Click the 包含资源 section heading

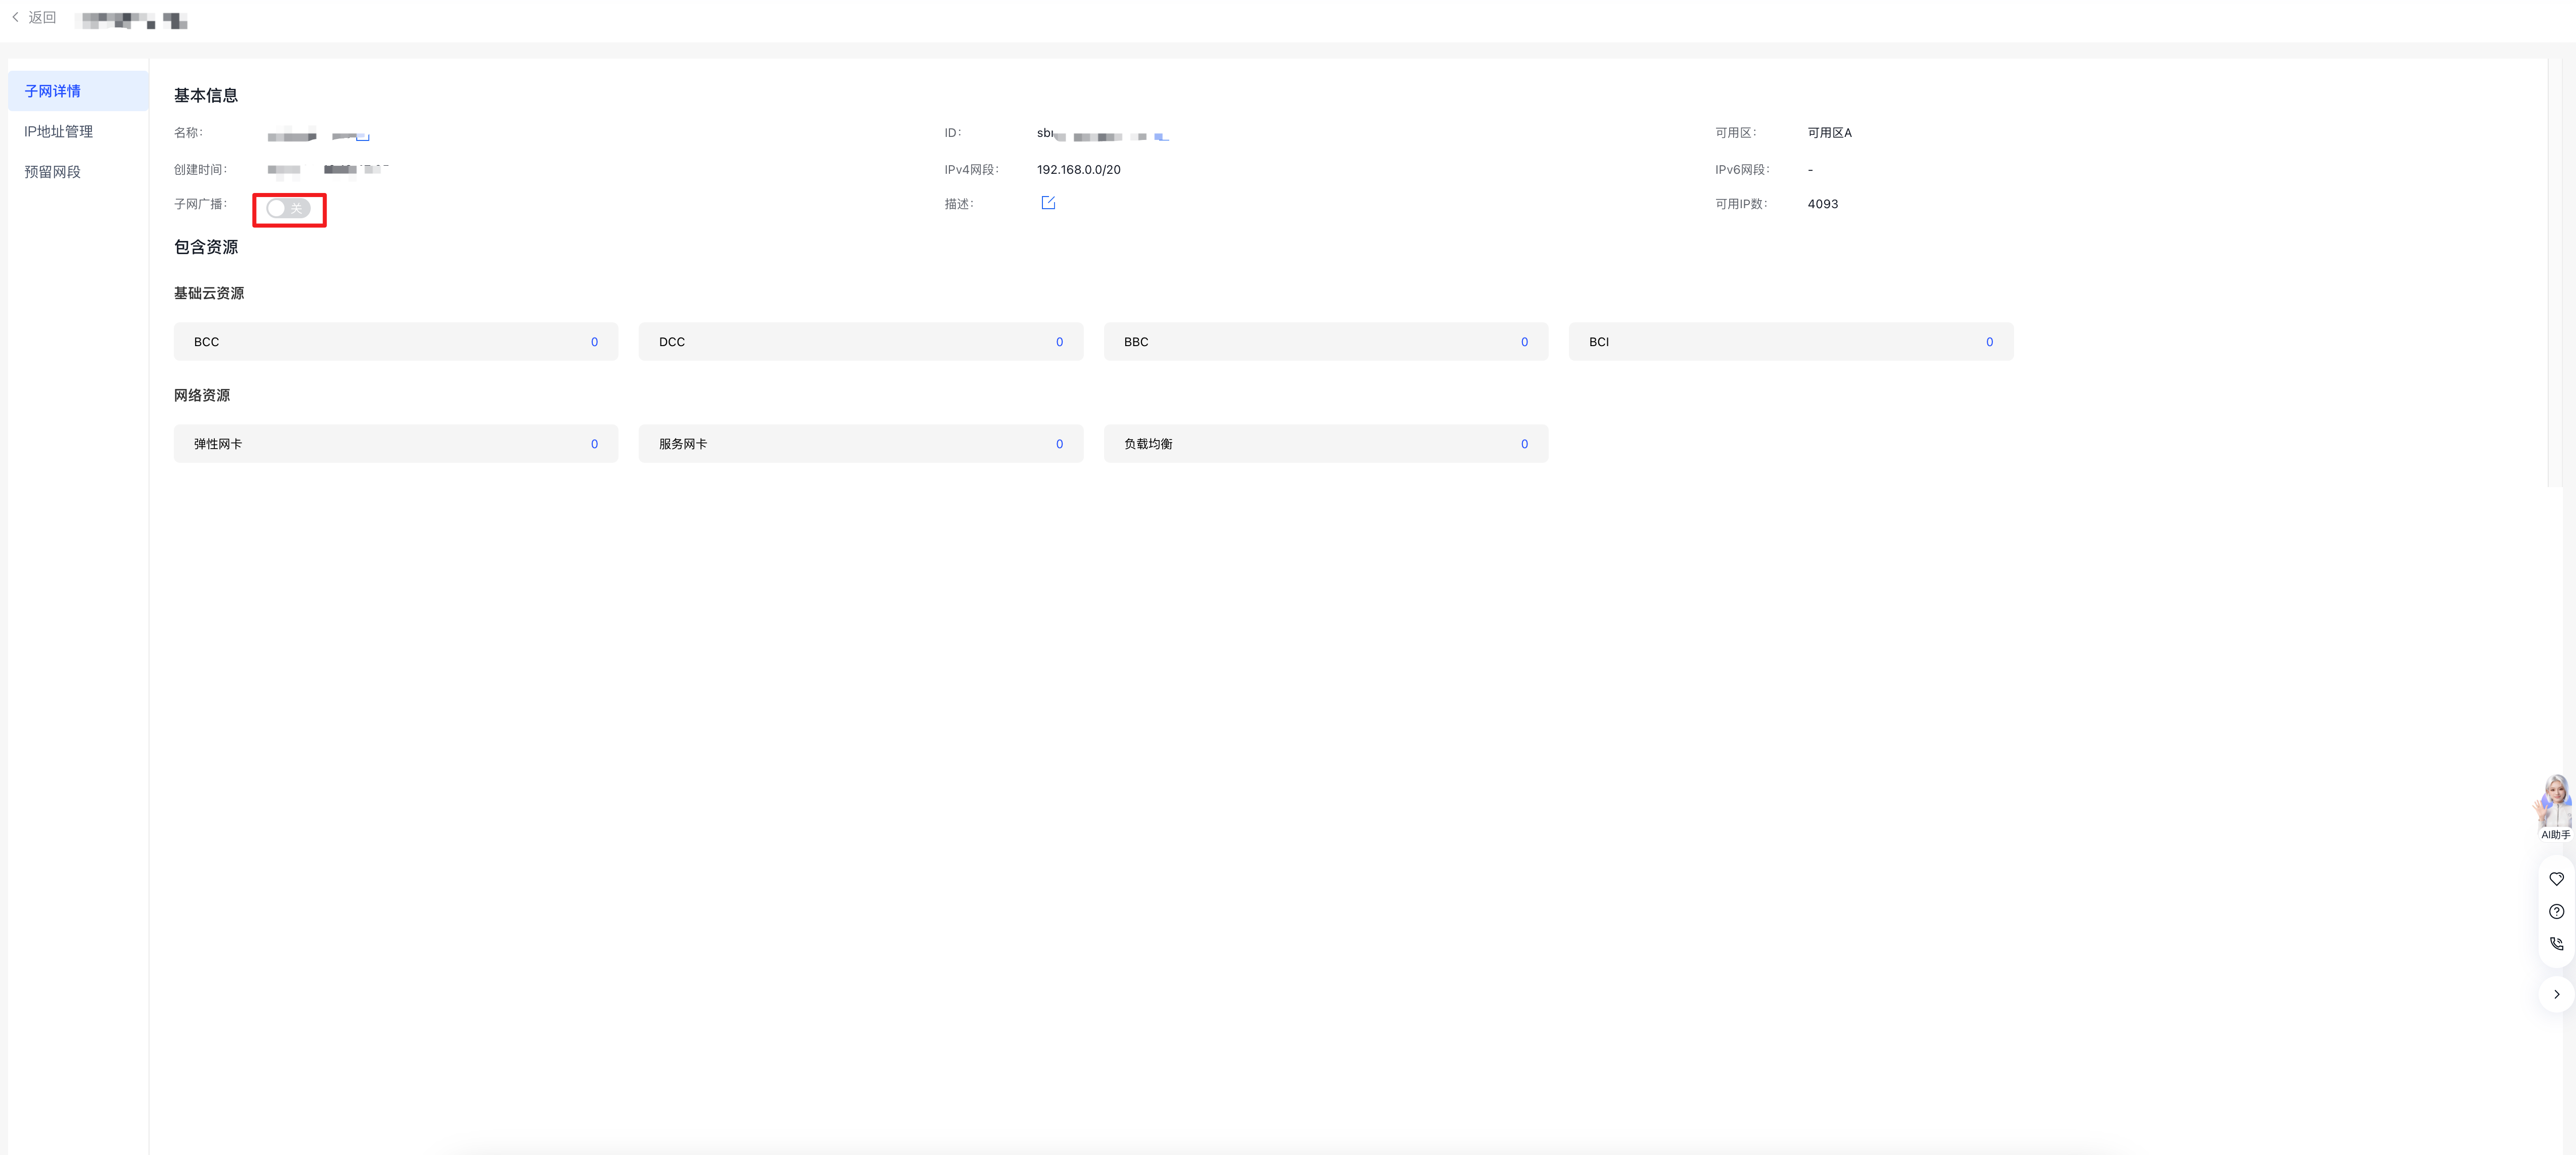(206, 247)
